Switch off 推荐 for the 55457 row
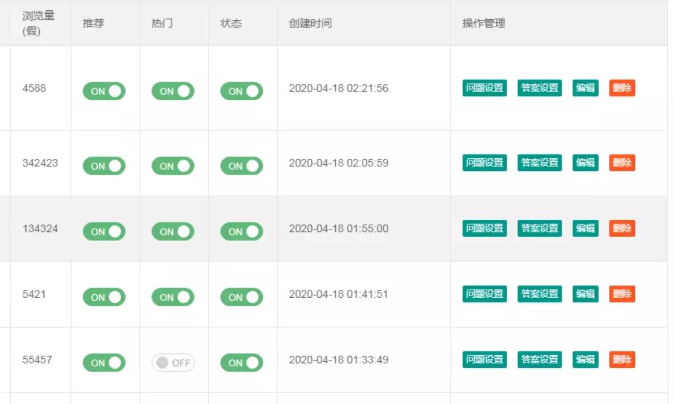 [x=104, y=363]
